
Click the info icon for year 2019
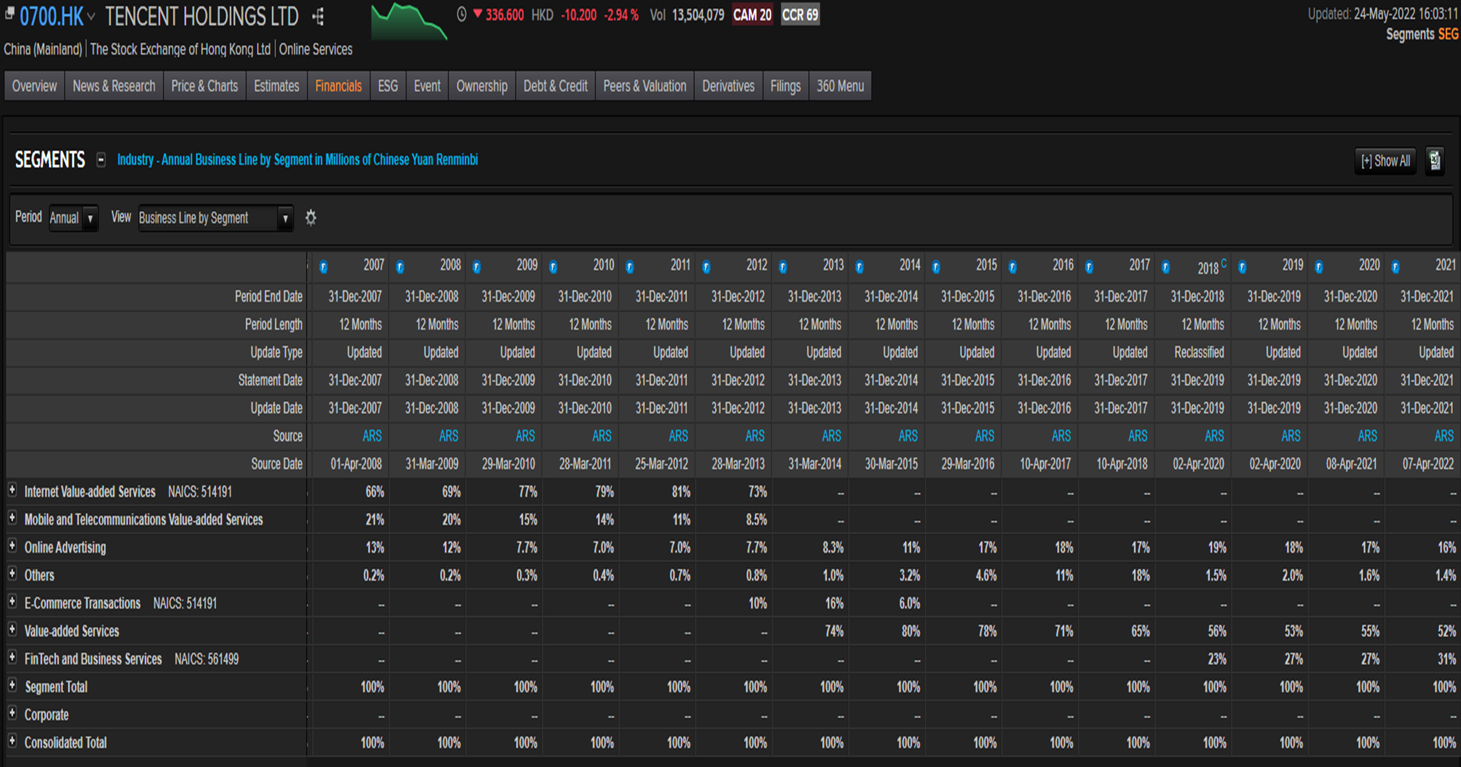click(1242, 267)
